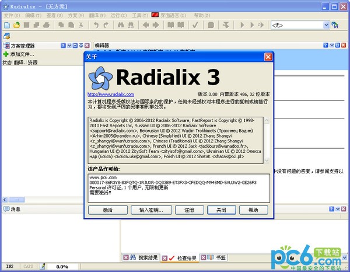Screen dimensions: 350x272
Task: Click the Project Manager horizontal scrollbar thumb
Action: tap(17, 200)
